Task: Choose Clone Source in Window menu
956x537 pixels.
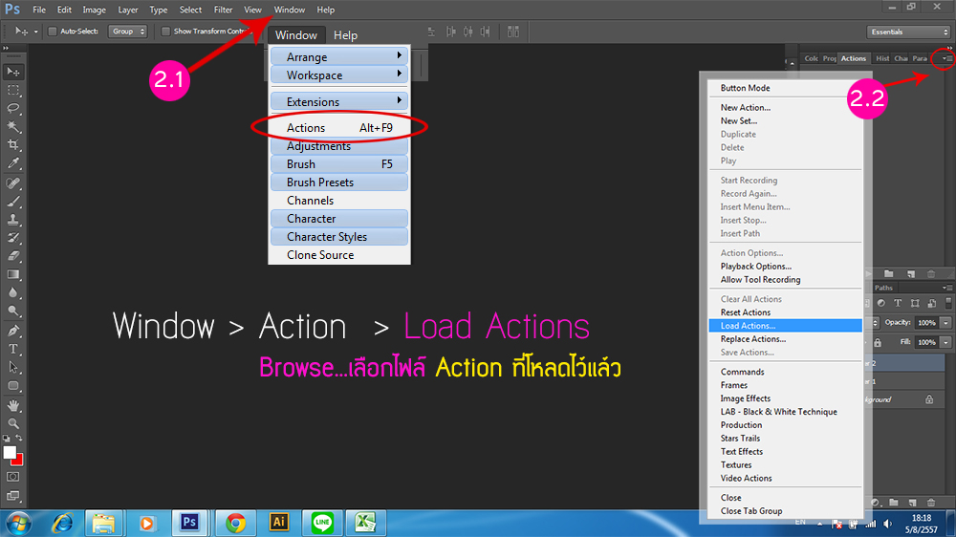Action: pyautogui.click(x=339, y=255)
